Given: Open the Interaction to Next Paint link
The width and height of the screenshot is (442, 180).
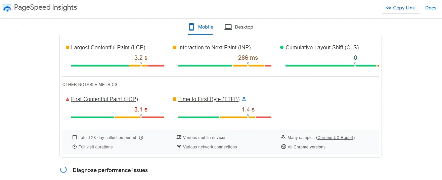Looking at the screenshot, I should coord(214,48).
